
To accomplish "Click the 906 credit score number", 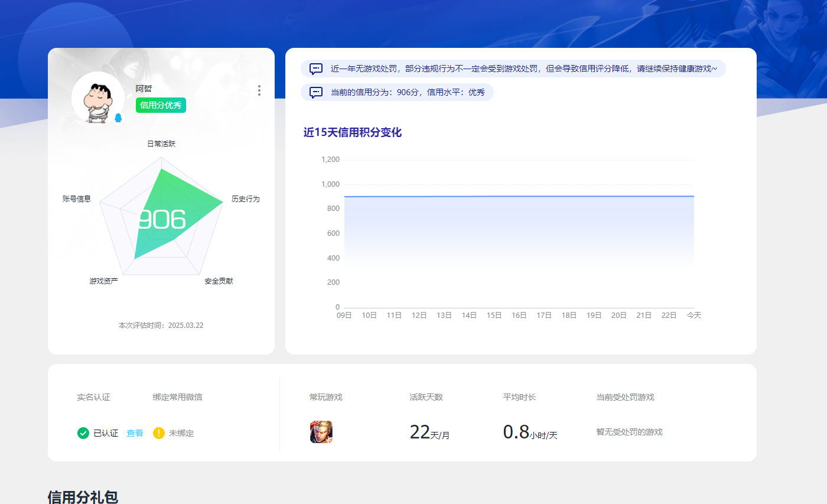I will coord(161,220).
